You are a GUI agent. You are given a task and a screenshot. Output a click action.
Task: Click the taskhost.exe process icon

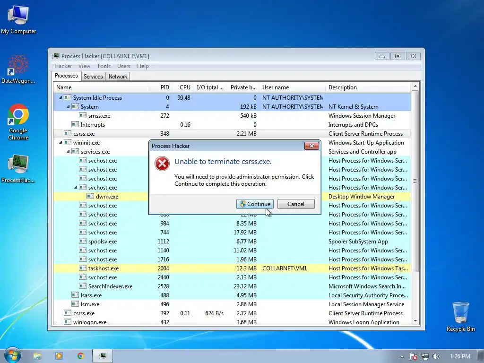tap(82, 268)
